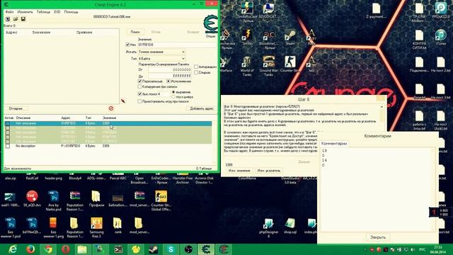Click the floppy disk save icon
The width and height of the screenshot is (453, 255).
coord(23,19)
